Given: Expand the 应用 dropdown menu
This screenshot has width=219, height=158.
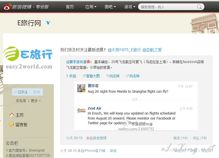Looking at the screenshot, I should tap(91, 7).
